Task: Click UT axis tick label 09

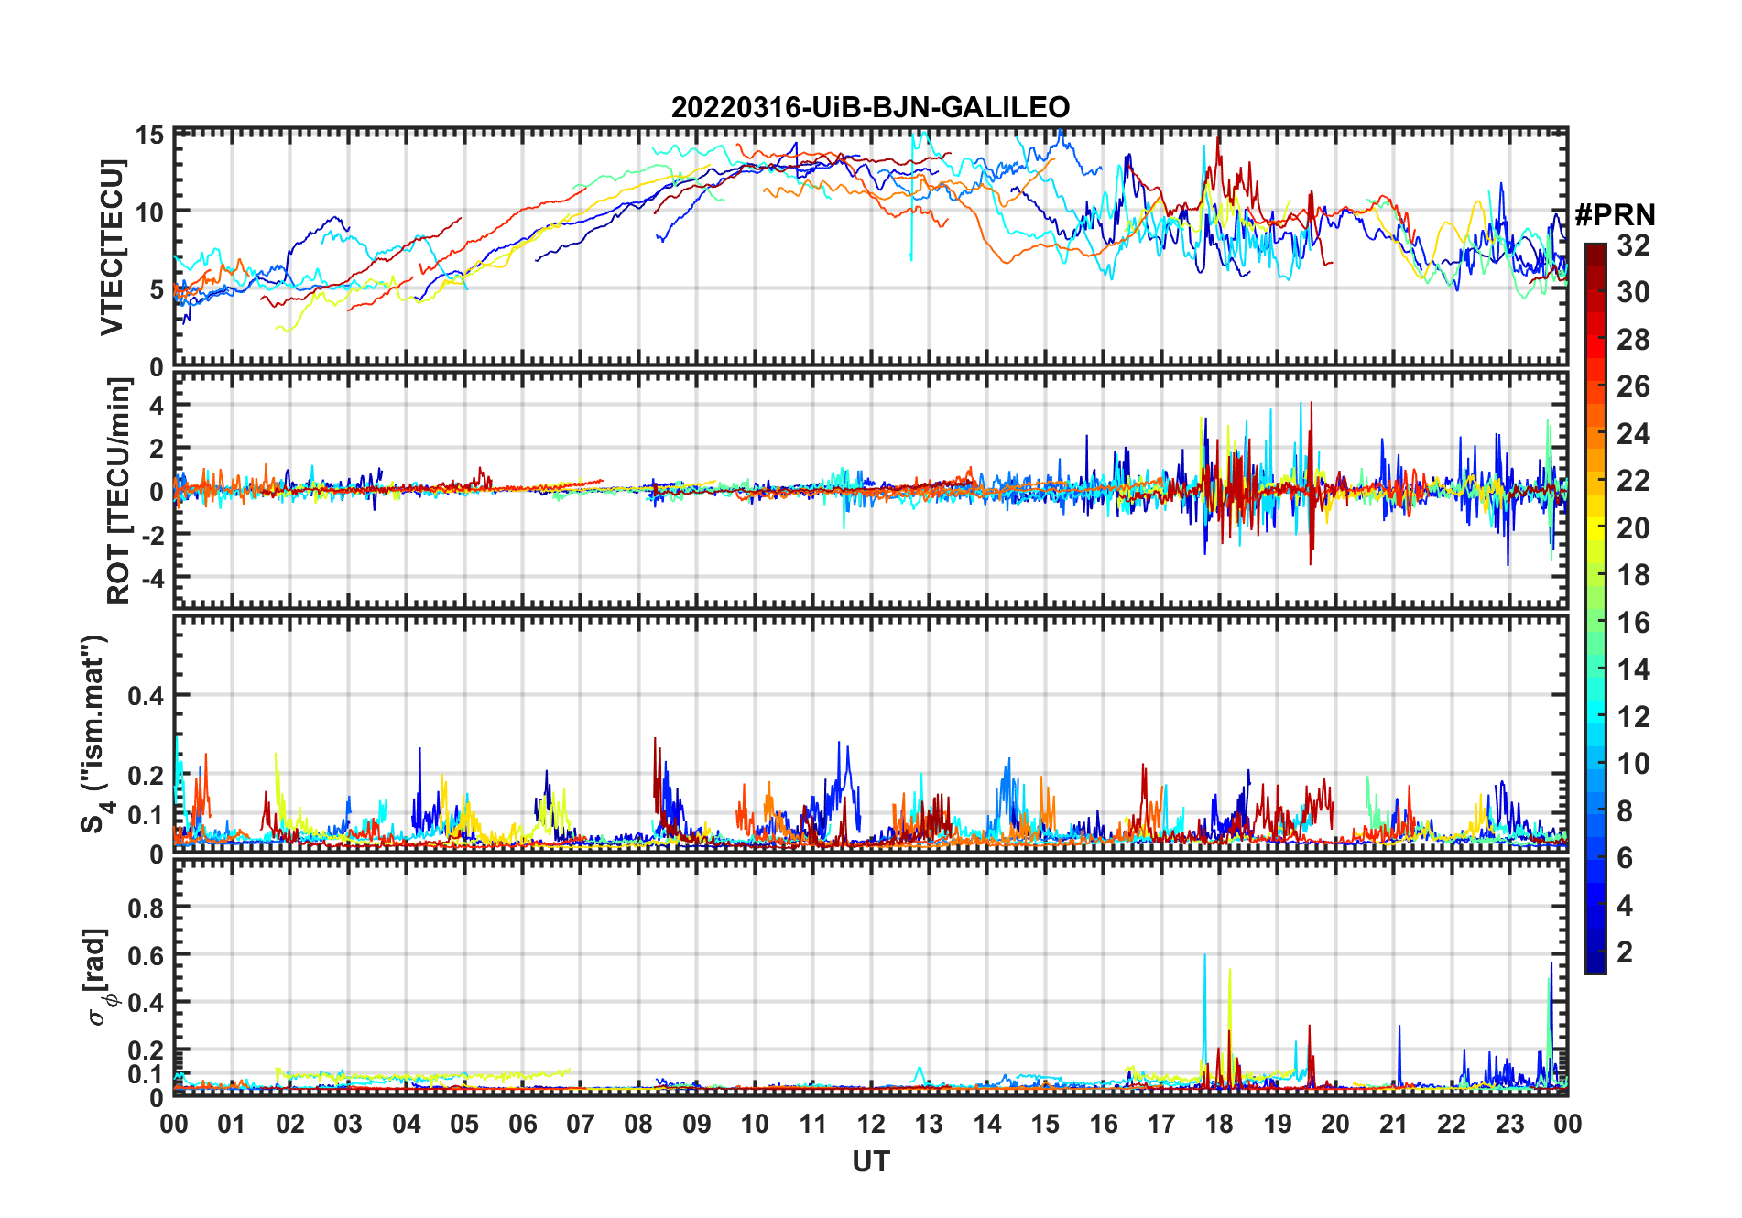Action: 697,1125
